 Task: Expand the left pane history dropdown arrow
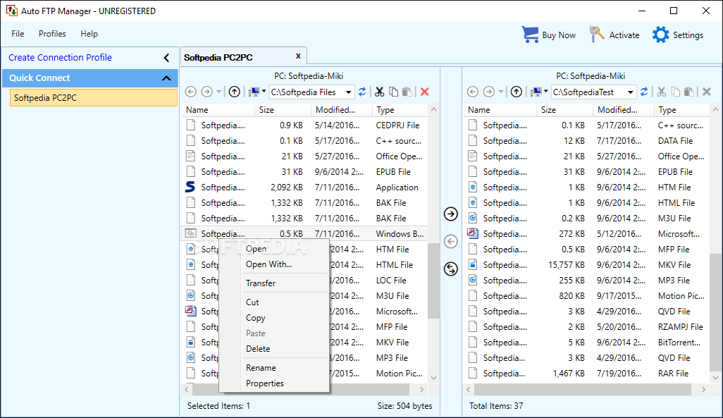click(219, 92)
